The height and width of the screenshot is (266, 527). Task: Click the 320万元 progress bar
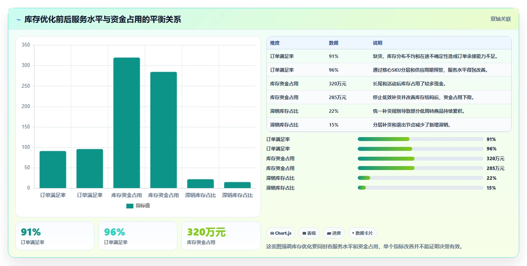420,159
